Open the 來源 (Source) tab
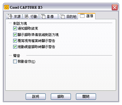122x105 pixels. [14, 16]
